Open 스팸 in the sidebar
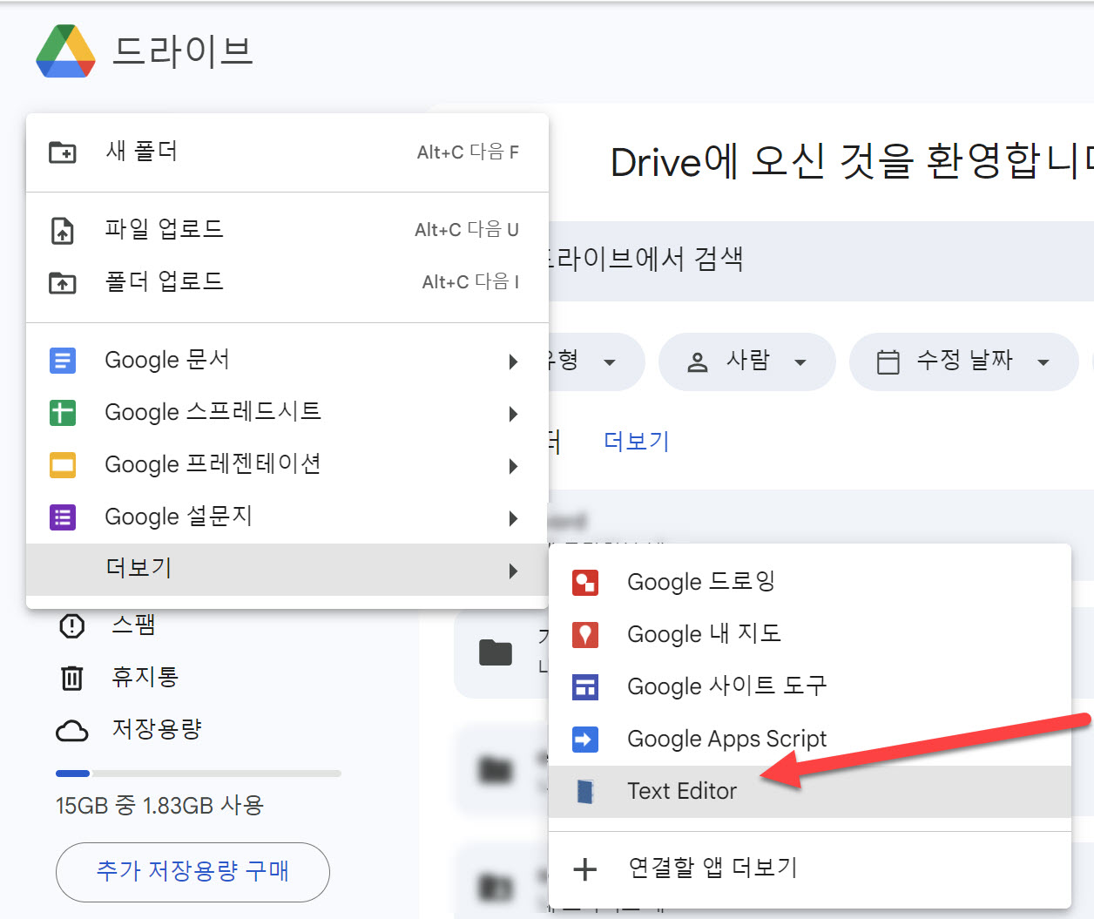This screenshot has height=919, width=1094. [133, 625]
